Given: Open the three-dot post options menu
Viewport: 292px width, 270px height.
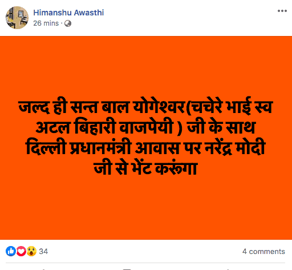Looking at the screenshot, I should pyautogui.click(x=282, y=11).
